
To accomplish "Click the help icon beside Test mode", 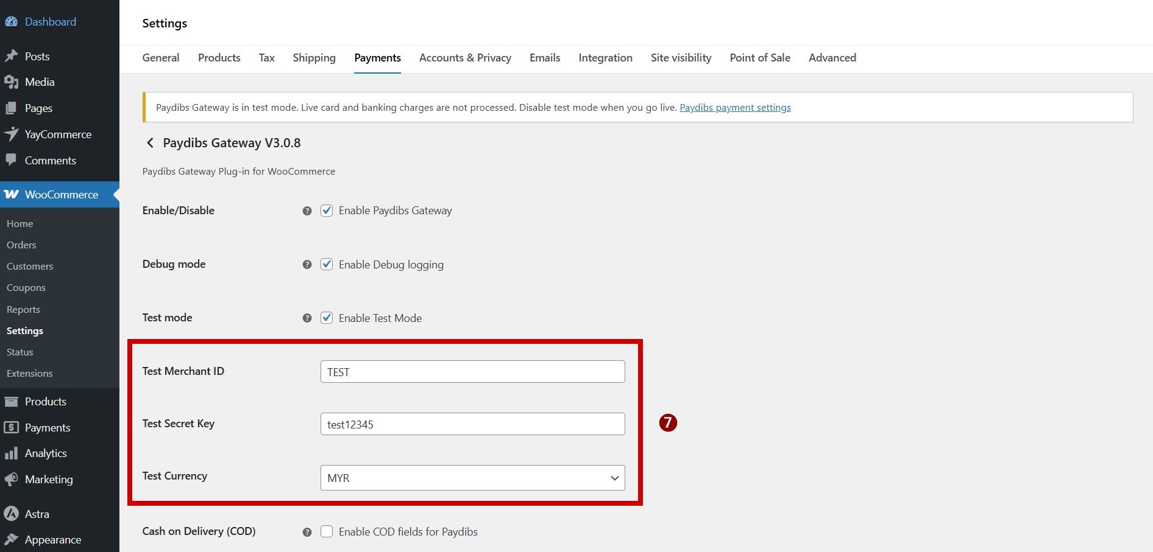I will [307, 318].
